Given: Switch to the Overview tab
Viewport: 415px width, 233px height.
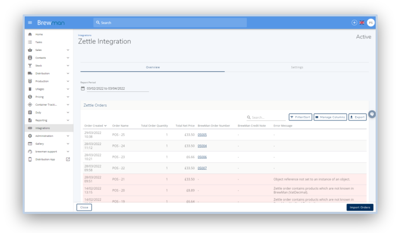Looking at the screenshot, I should (153, 67).
